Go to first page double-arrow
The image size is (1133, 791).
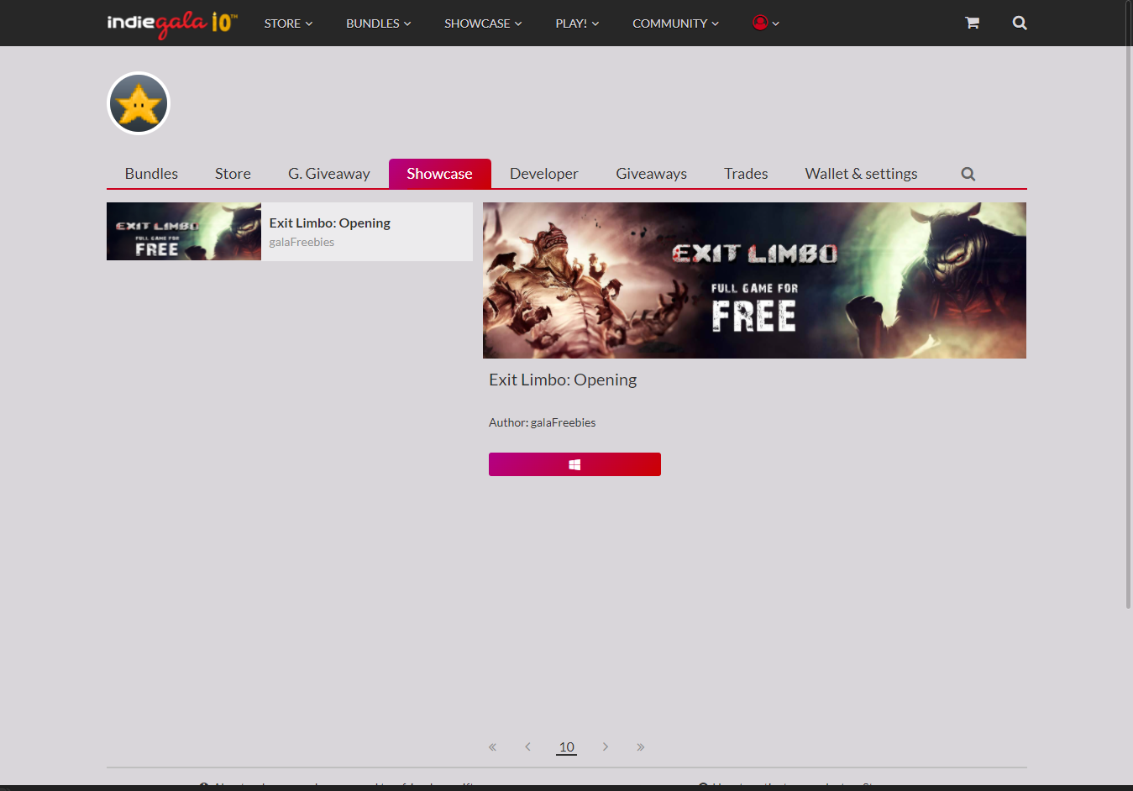[492, 746]
